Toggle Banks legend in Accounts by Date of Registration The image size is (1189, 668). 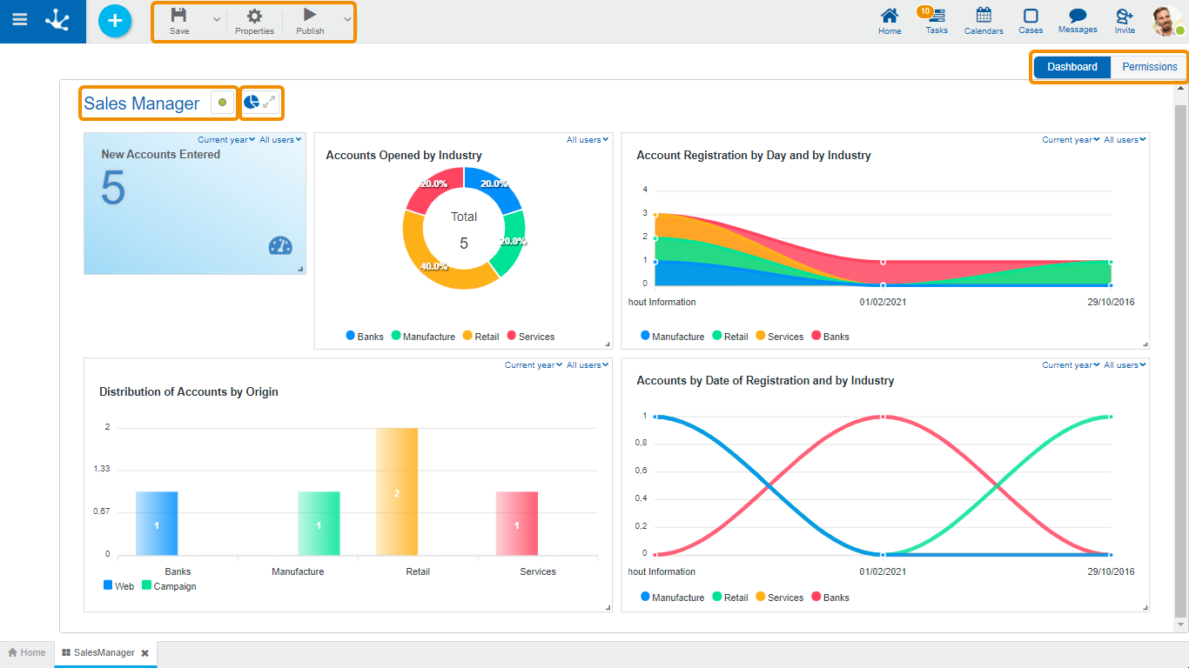point(830,597)
